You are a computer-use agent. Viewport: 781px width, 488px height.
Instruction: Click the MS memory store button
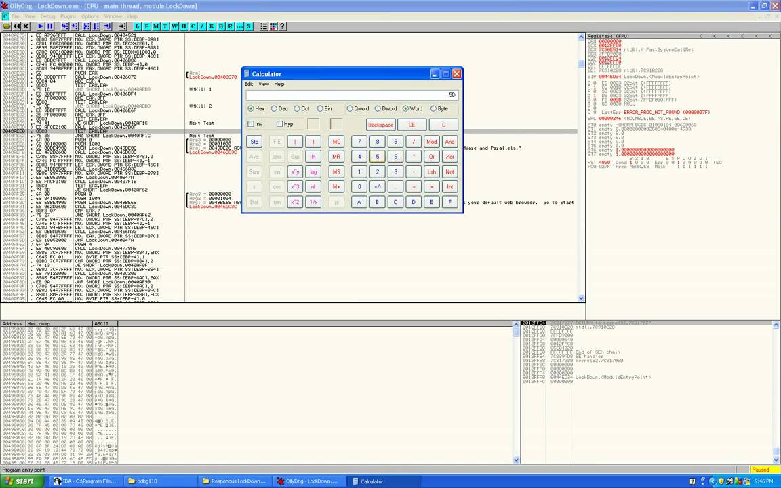(336, 171)
